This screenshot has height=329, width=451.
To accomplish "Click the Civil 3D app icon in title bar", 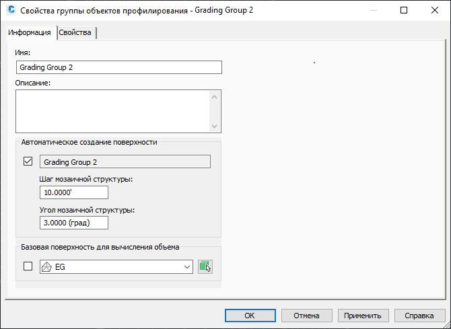I will point(11,10).
